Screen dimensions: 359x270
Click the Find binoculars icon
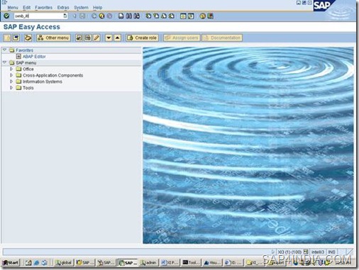[x=128, y=16]
